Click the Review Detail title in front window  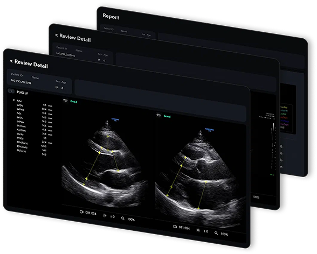pos(31,64)
